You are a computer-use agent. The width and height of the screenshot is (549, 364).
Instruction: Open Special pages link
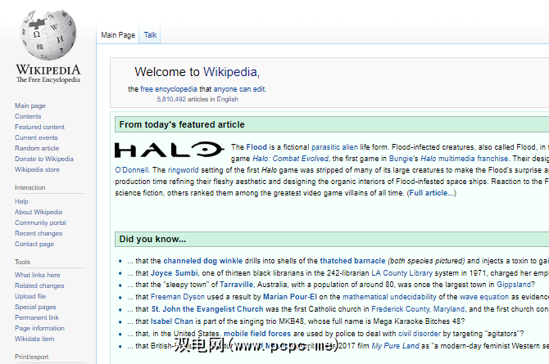35,307
